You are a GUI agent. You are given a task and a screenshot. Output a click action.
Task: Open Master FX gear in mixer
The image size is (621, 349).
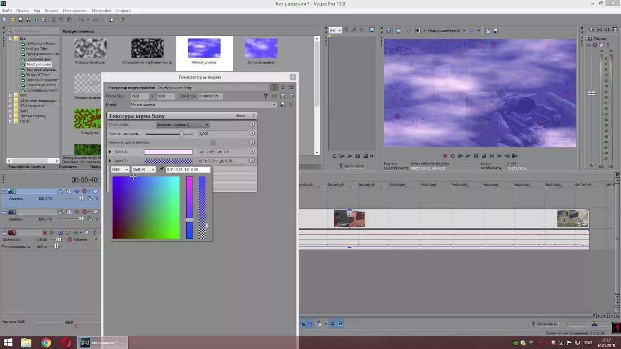click(x=595, y=45)
